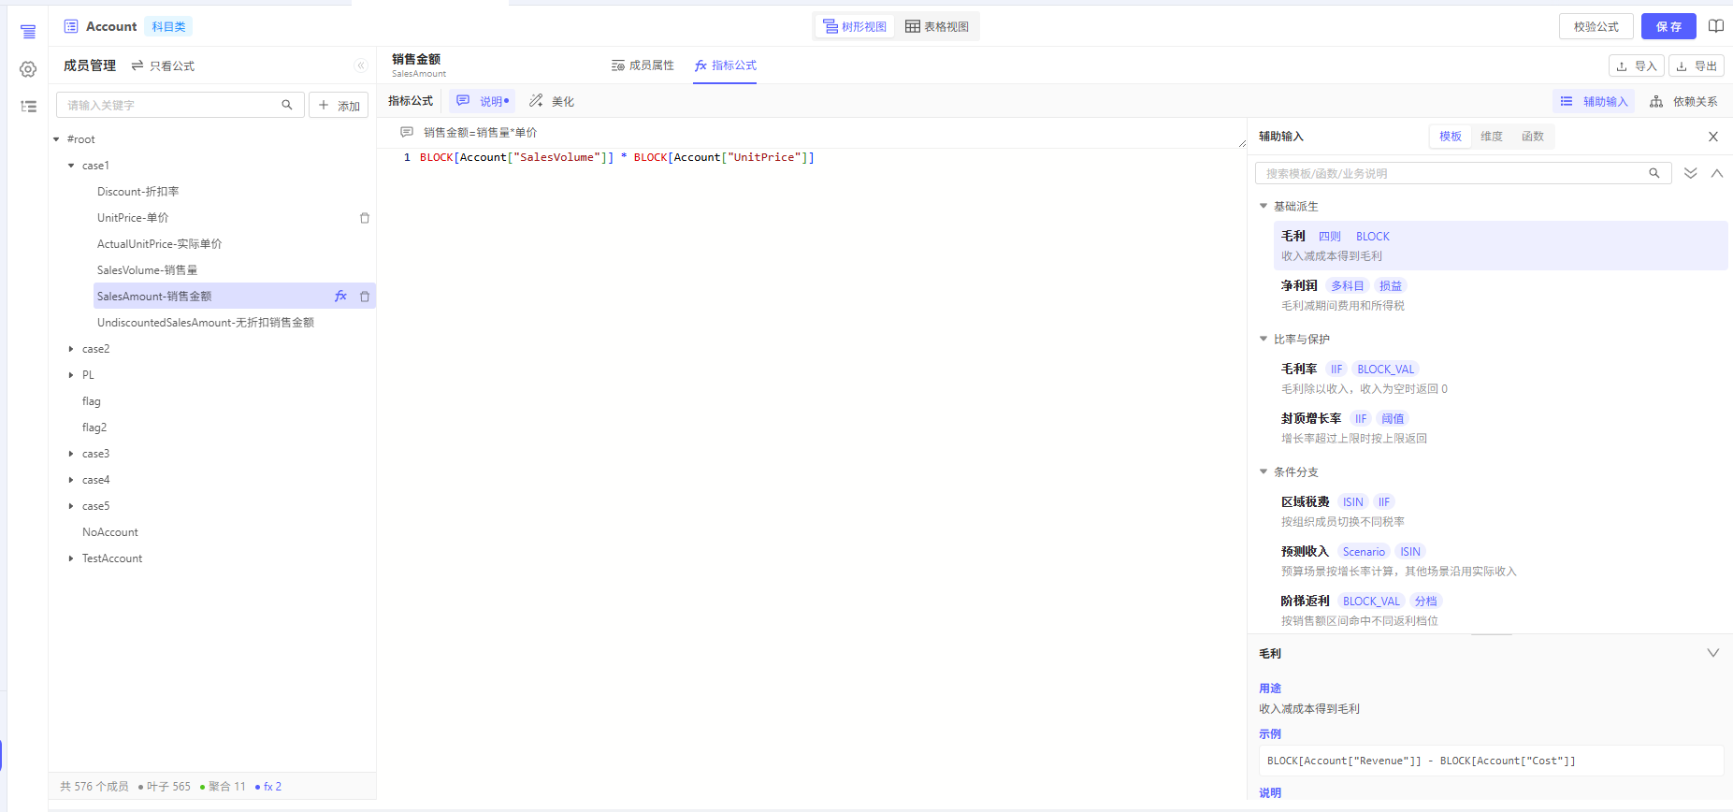Select the 净利润 template
This screenshot has width=1733, height=812.
tap(1500, 295)
